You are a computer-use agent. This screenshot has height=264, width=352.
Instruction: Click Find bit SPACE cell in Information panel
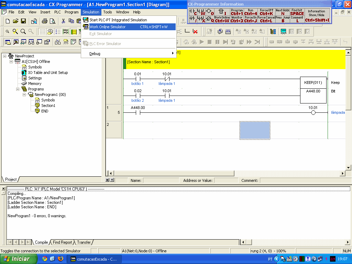[297, 12]
